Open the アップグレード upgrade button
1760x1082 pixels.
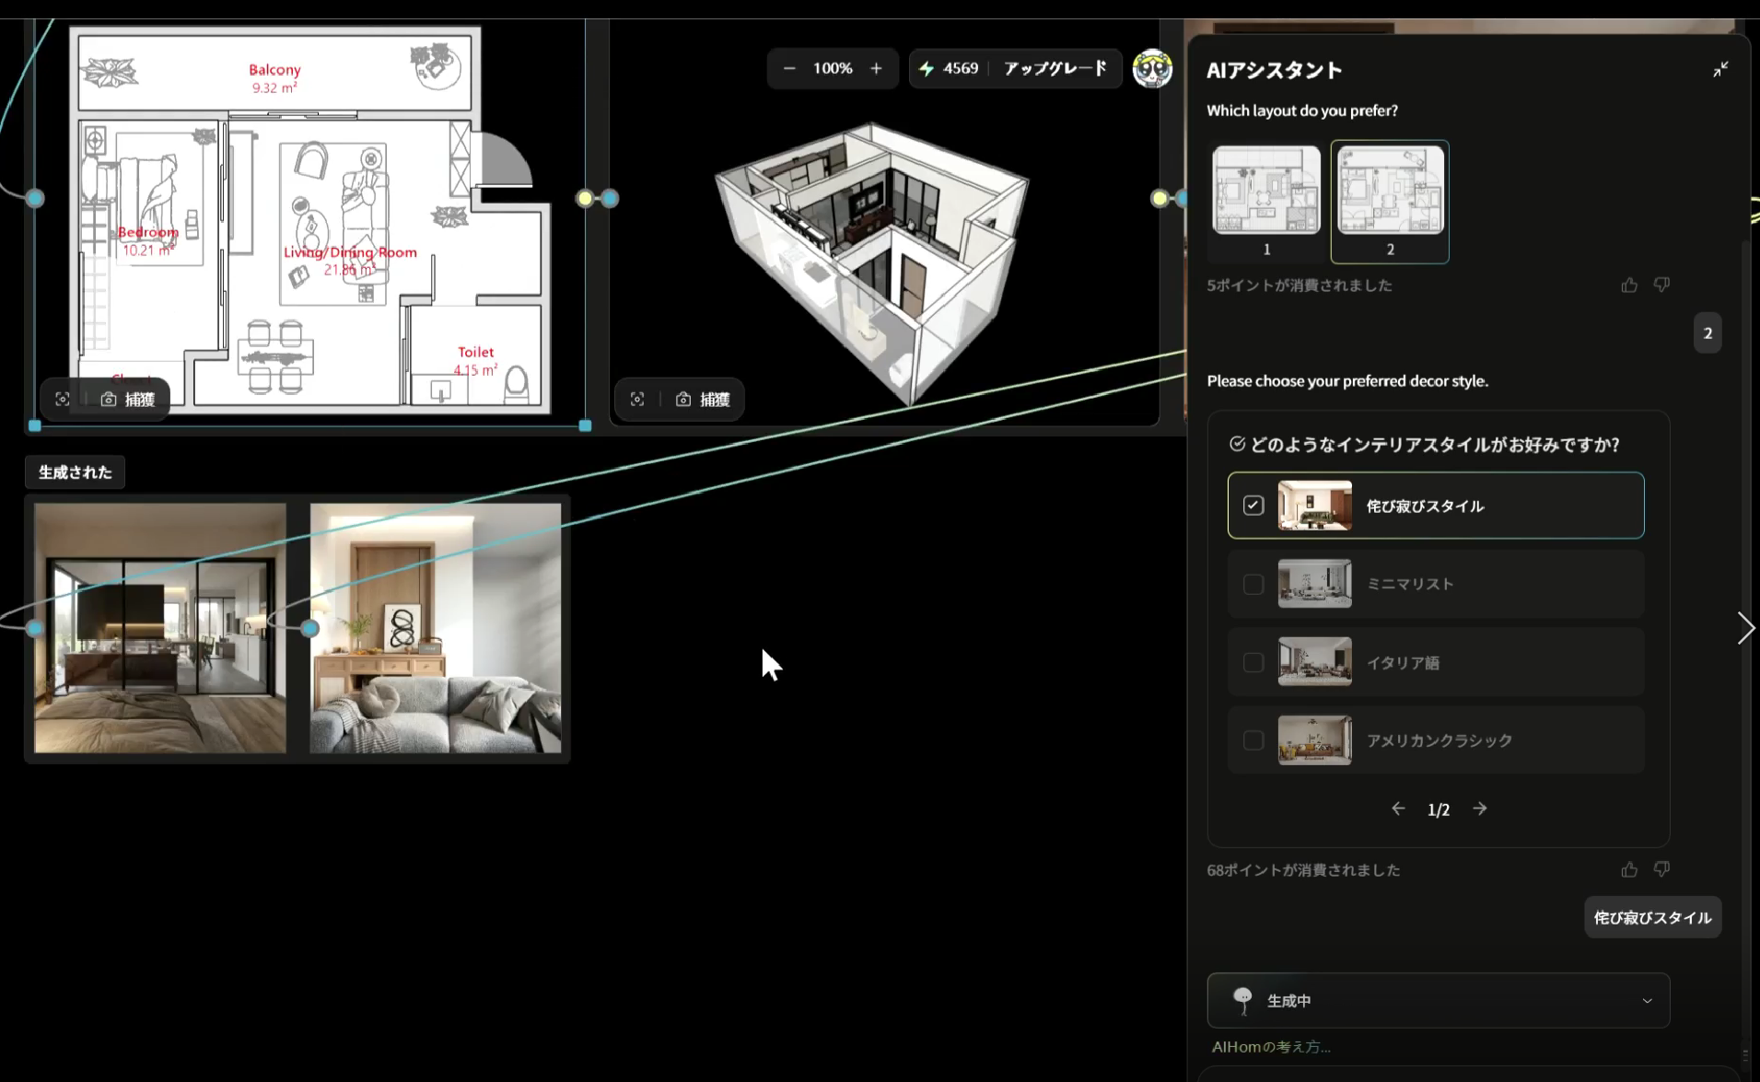(1055, 68)
